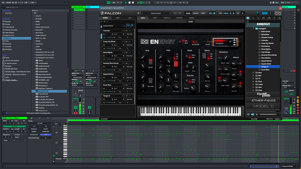
Task: Collapse the VST folder in browser
Action: (32, 13)
